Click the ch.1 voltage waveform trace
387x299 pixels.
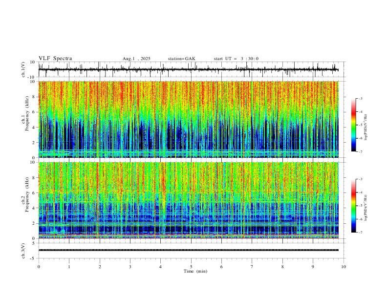tap(188, 69)
